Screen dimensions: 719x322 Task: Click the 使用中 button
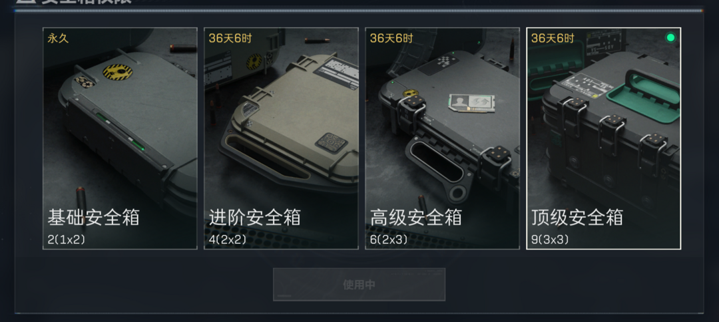[x=359, y=285]
